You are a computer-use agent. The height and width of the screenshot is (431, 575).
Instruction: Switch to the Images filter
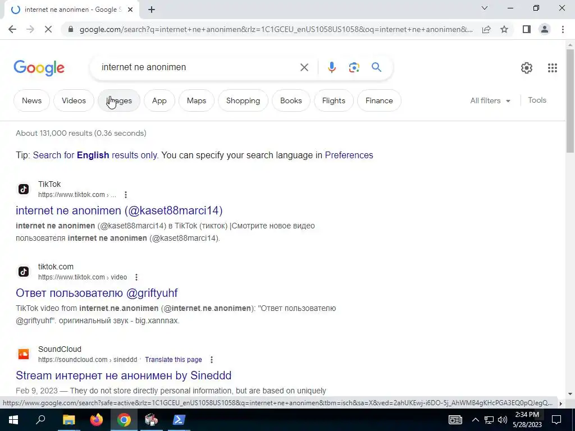(119, 100)
